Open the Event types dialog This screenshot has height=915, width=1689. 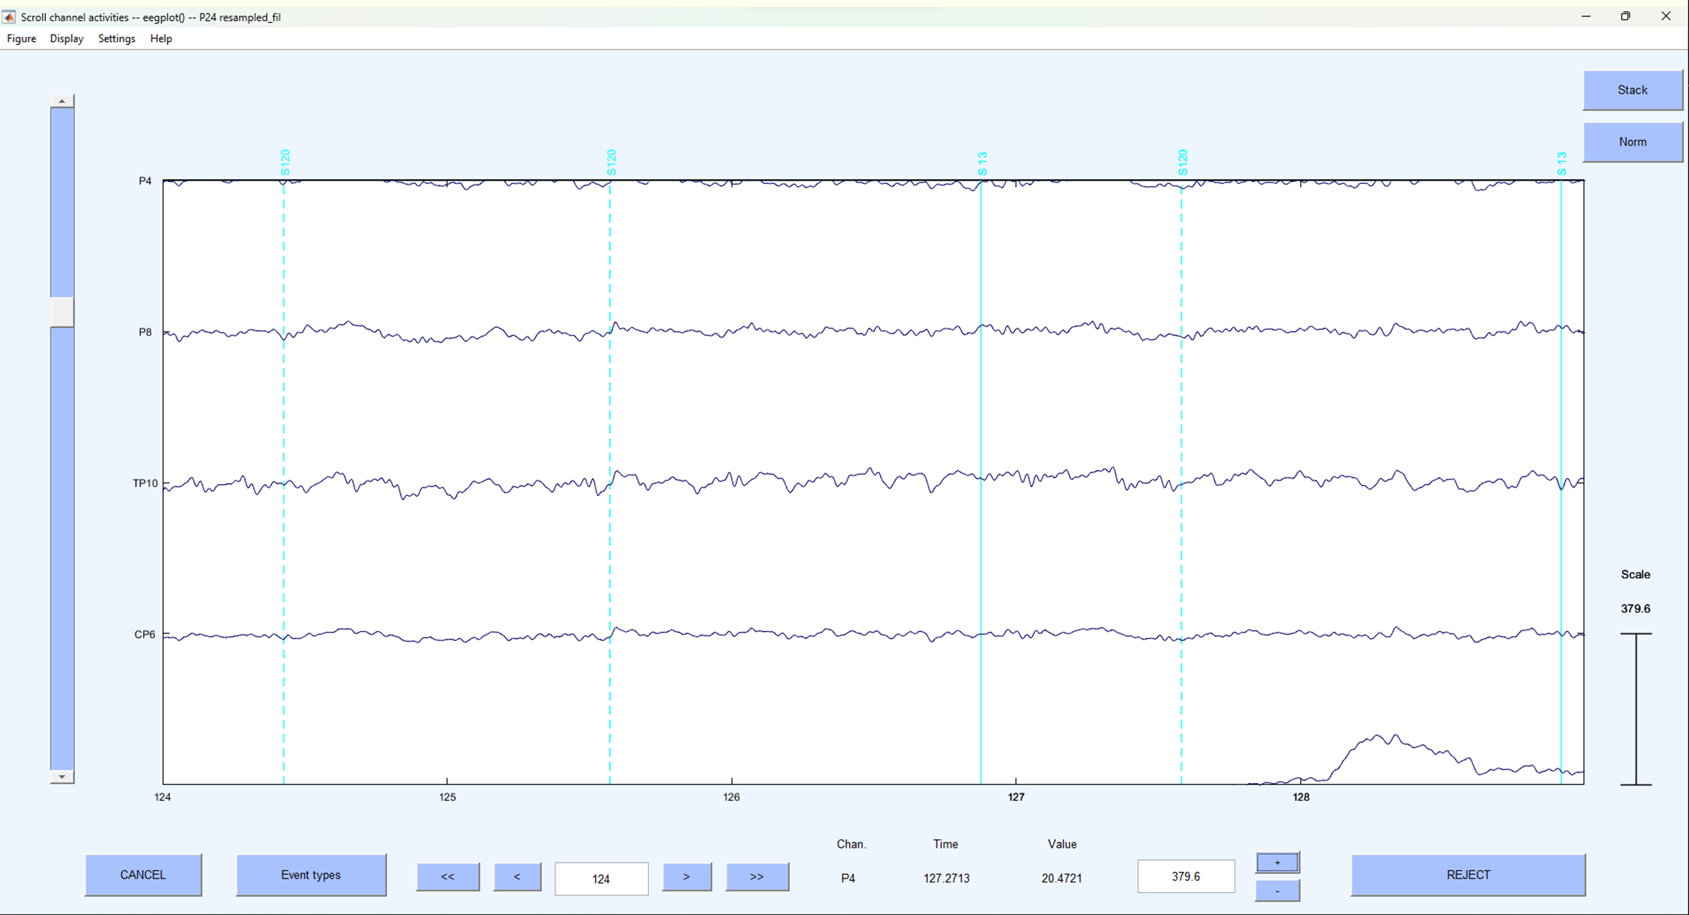pos(311,875)
